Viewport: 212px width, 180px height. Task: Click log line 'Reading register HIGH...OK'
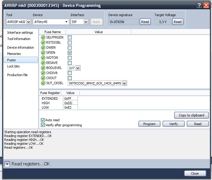(24, 140)
